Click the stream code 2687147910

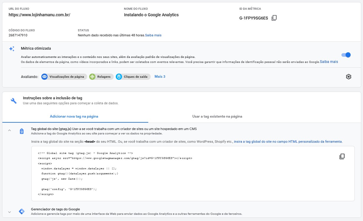tap(18, 35)
